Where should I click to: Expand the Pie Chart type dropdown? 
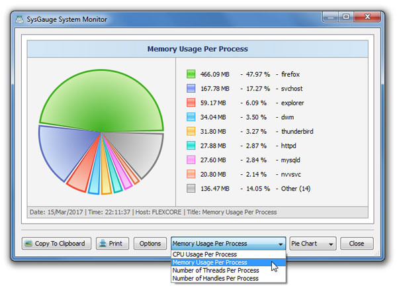(313, 244)
